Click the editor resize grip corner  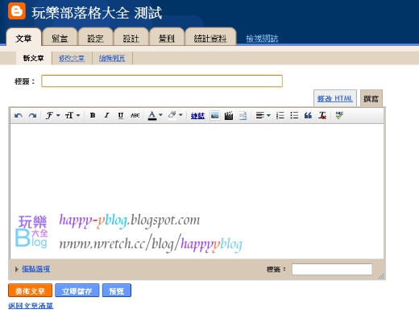point(381,275)
